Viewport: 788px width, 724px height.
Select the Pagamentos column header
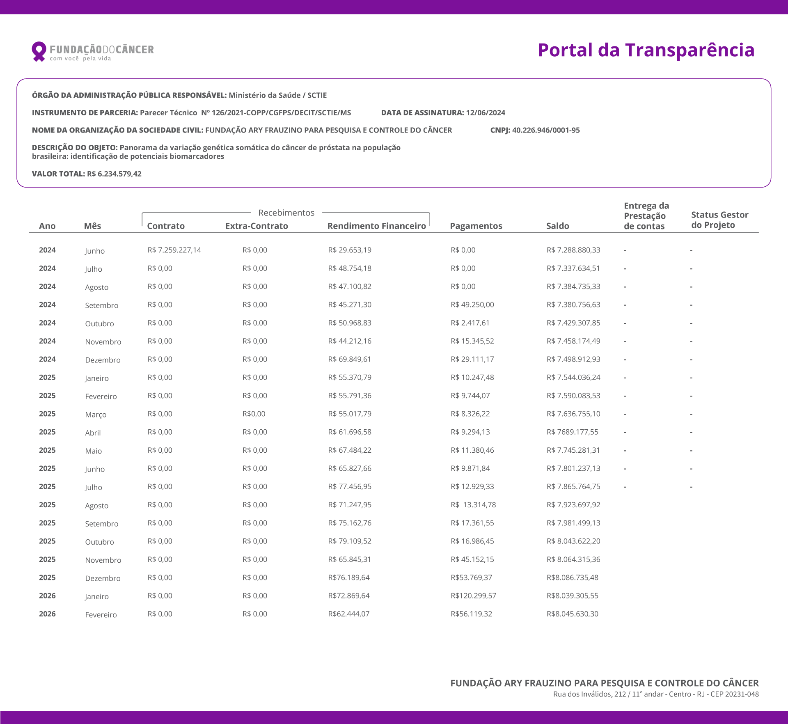[x=476, y=226]
